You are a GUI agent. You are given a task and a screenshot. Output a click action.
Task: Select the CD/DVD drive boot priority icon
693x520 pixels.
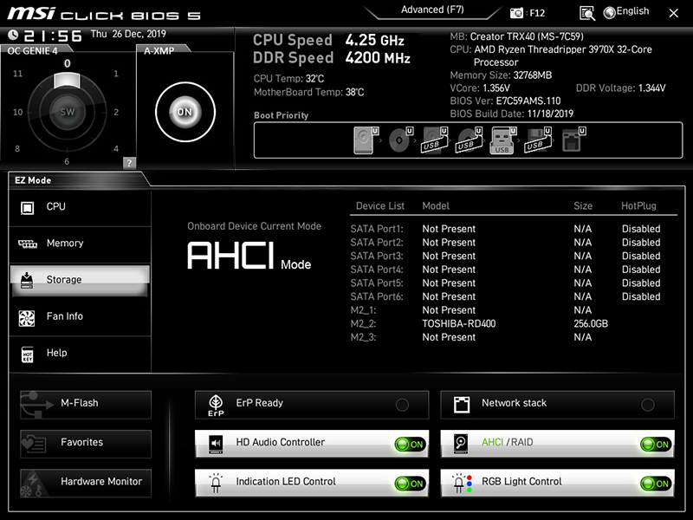[400, 140]
